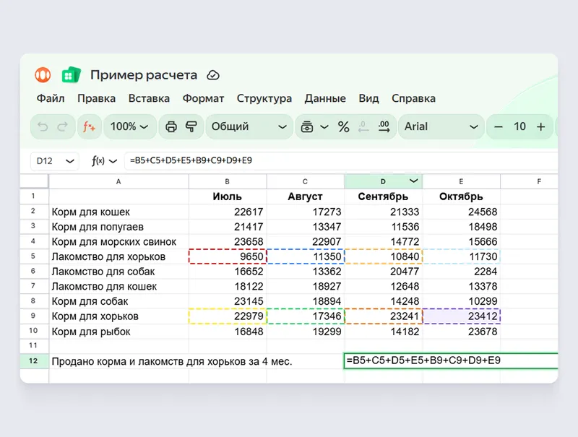Click the cell with value 11350
578x437 pixels.
click(305, 256)
